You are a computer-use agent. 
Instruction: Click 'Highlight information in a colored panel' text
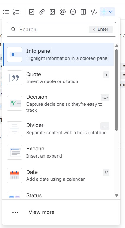67,58
